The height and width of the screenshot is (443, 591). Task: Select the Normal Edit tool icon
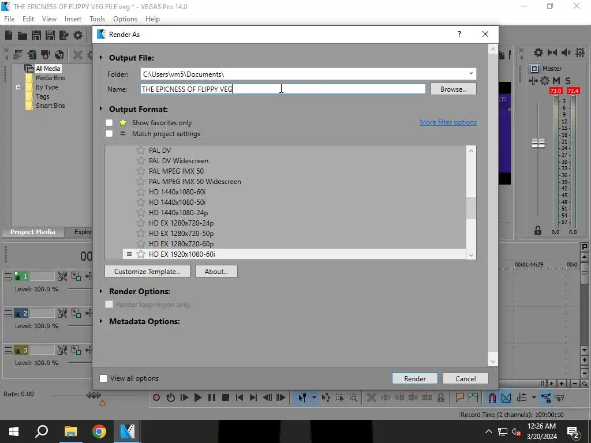click(x=302, y=397)
